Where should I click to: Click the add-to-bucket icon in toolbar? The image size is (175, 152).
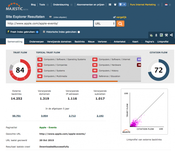(151, 35)
